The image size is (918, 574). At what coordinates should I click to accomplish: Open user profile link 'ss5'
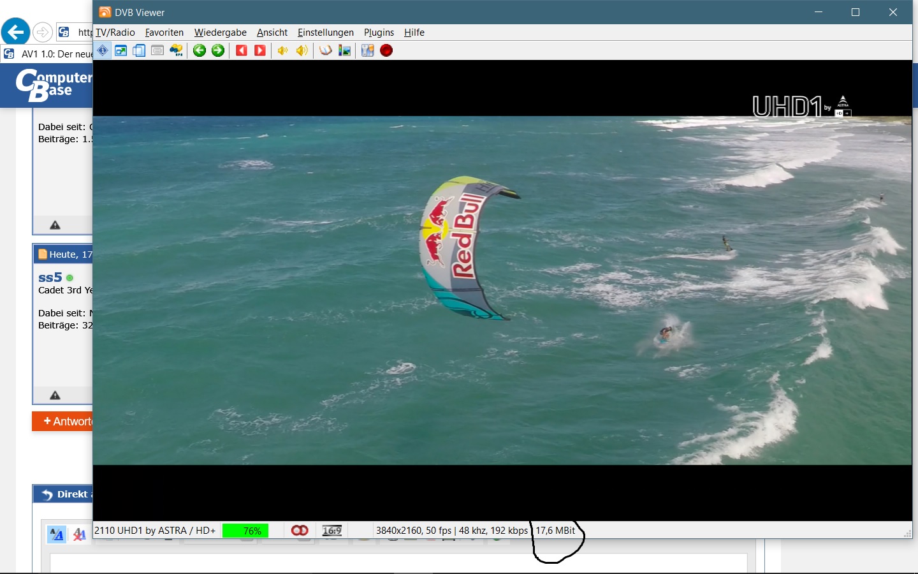(x=50, y=277)
